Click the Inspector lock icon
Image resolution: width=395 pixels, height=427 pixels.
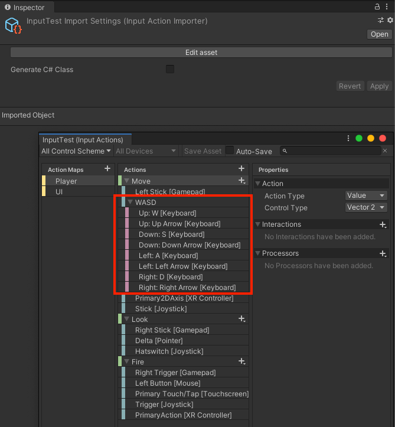click(x=377, y=7)
